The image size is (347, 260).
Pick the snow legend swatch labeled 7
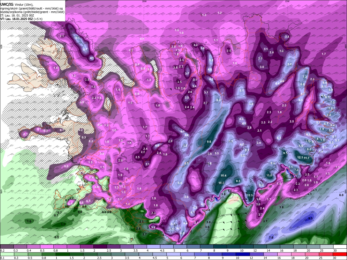tap(207, 247)
